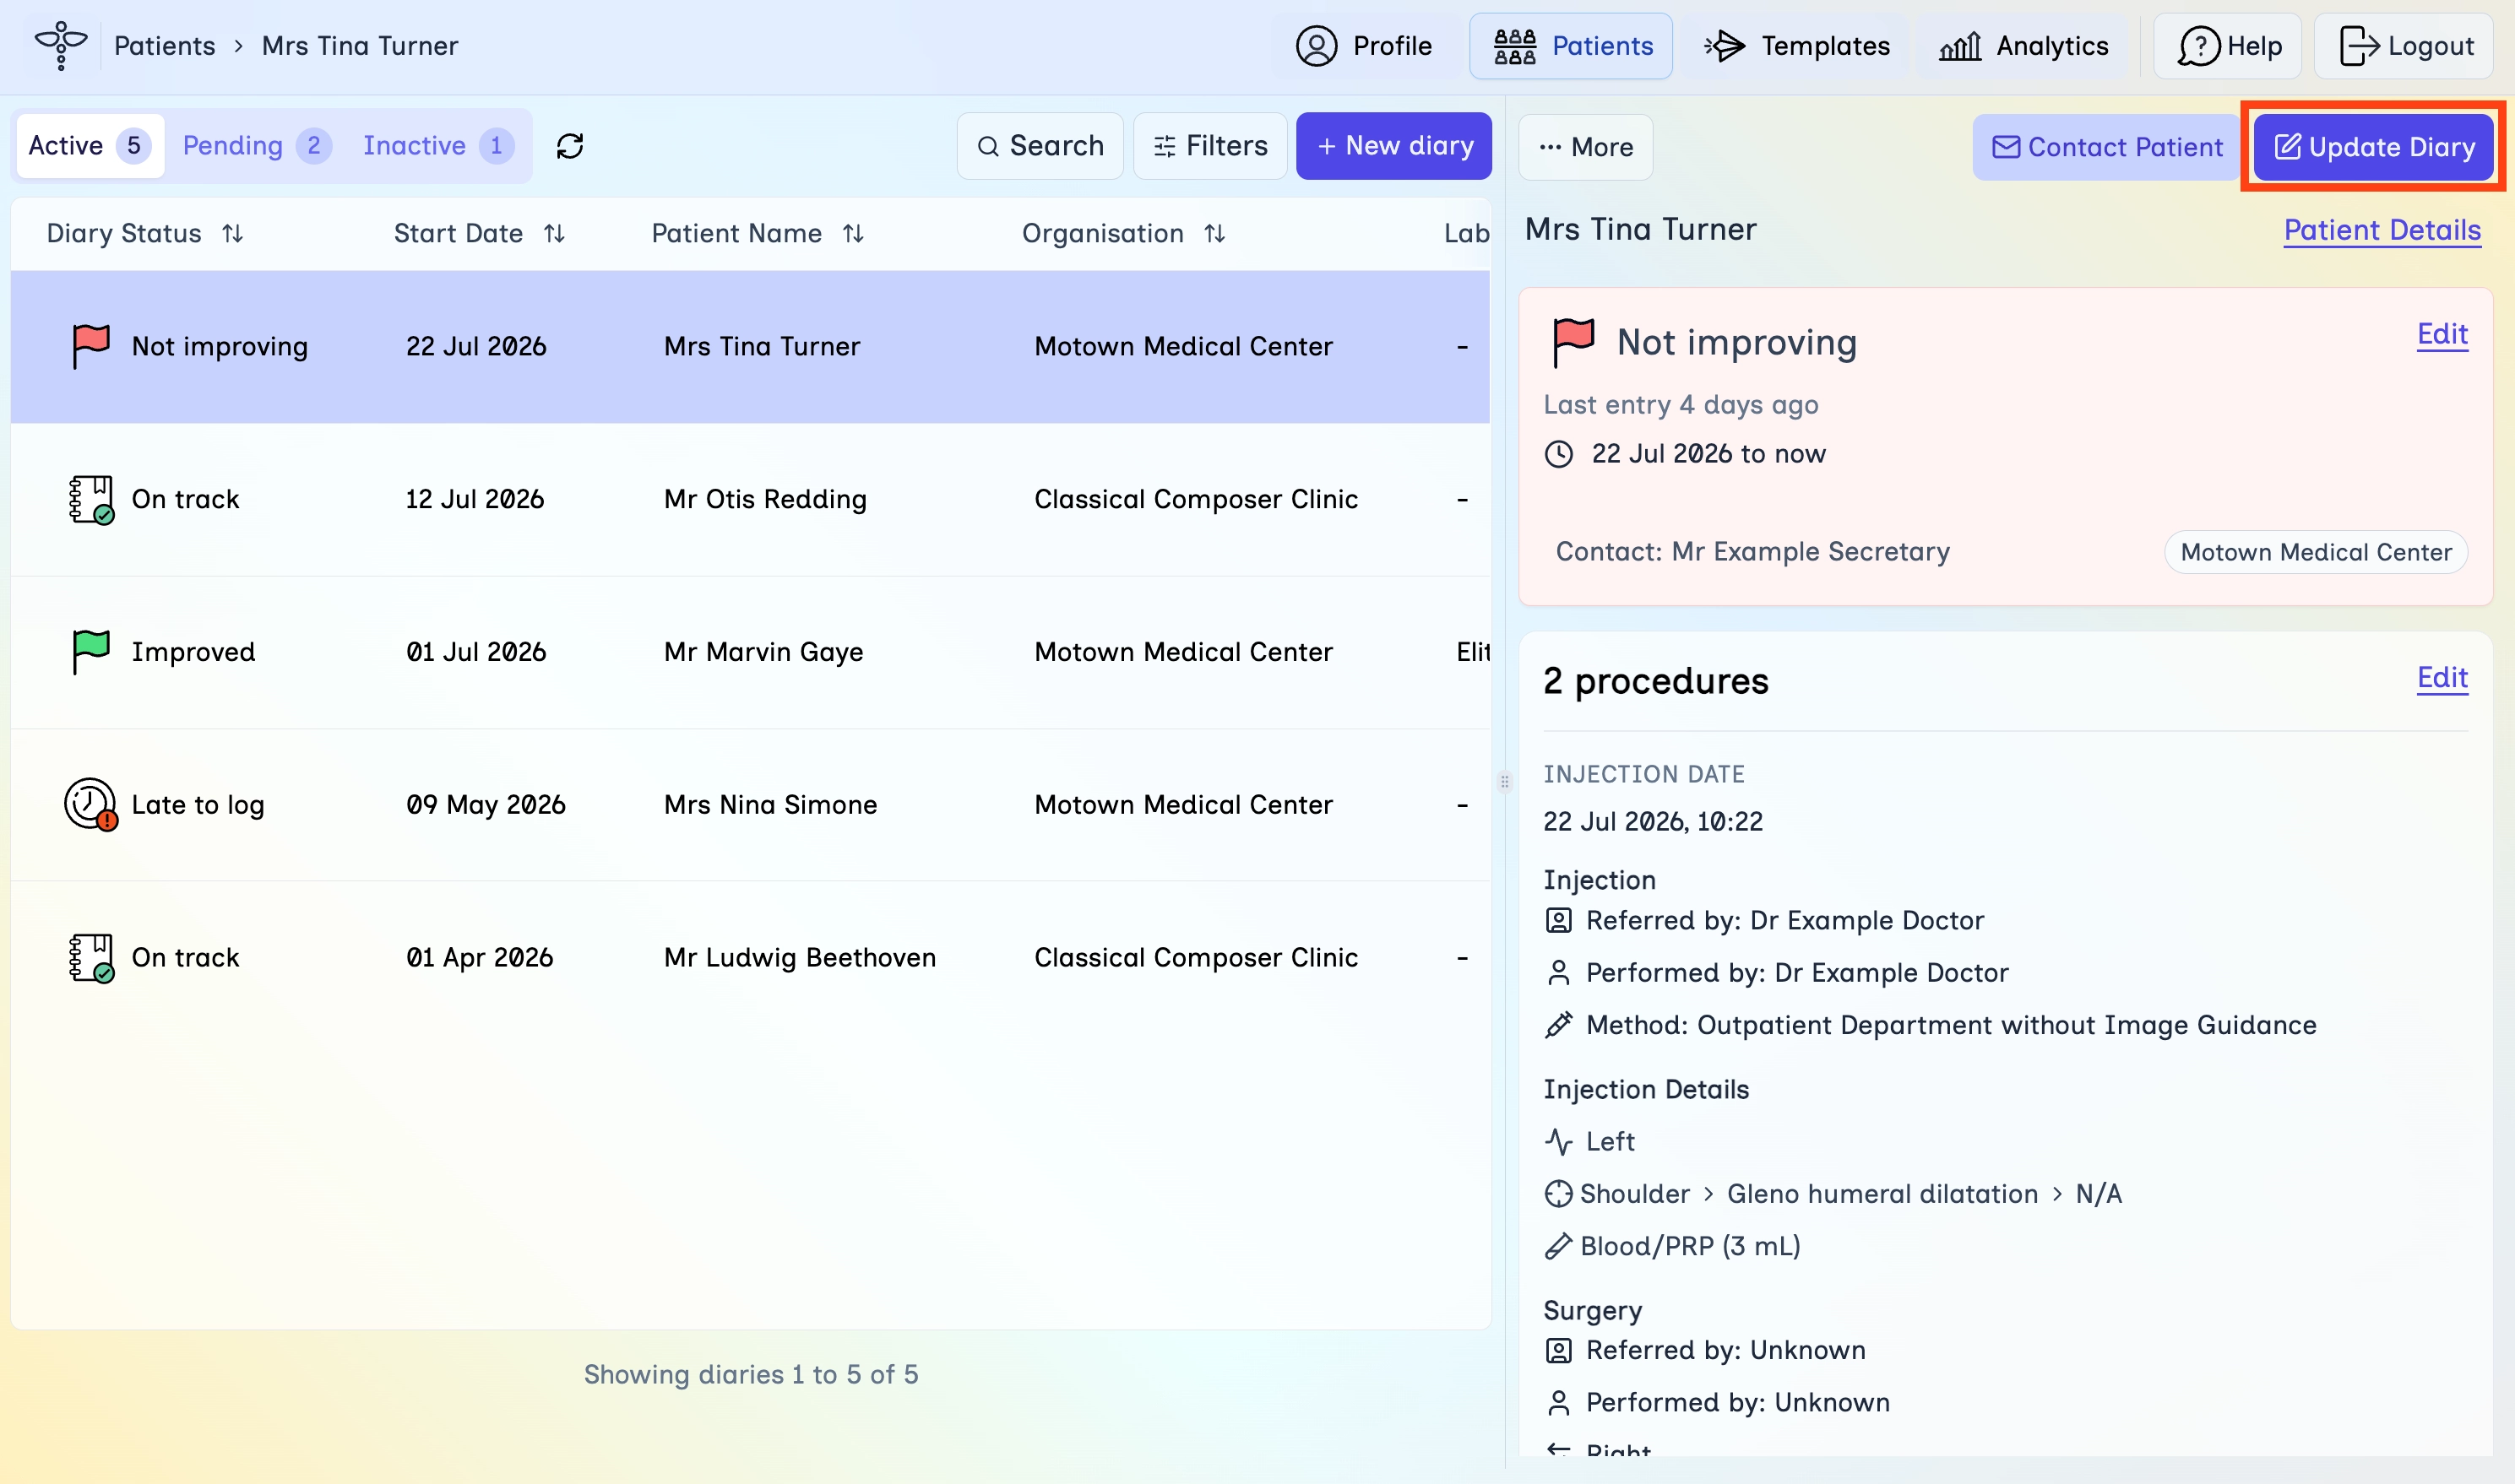This screenshot has width=2515, height=1484.
Task: Click the app logo icon
Action: (x=61, y=45)
